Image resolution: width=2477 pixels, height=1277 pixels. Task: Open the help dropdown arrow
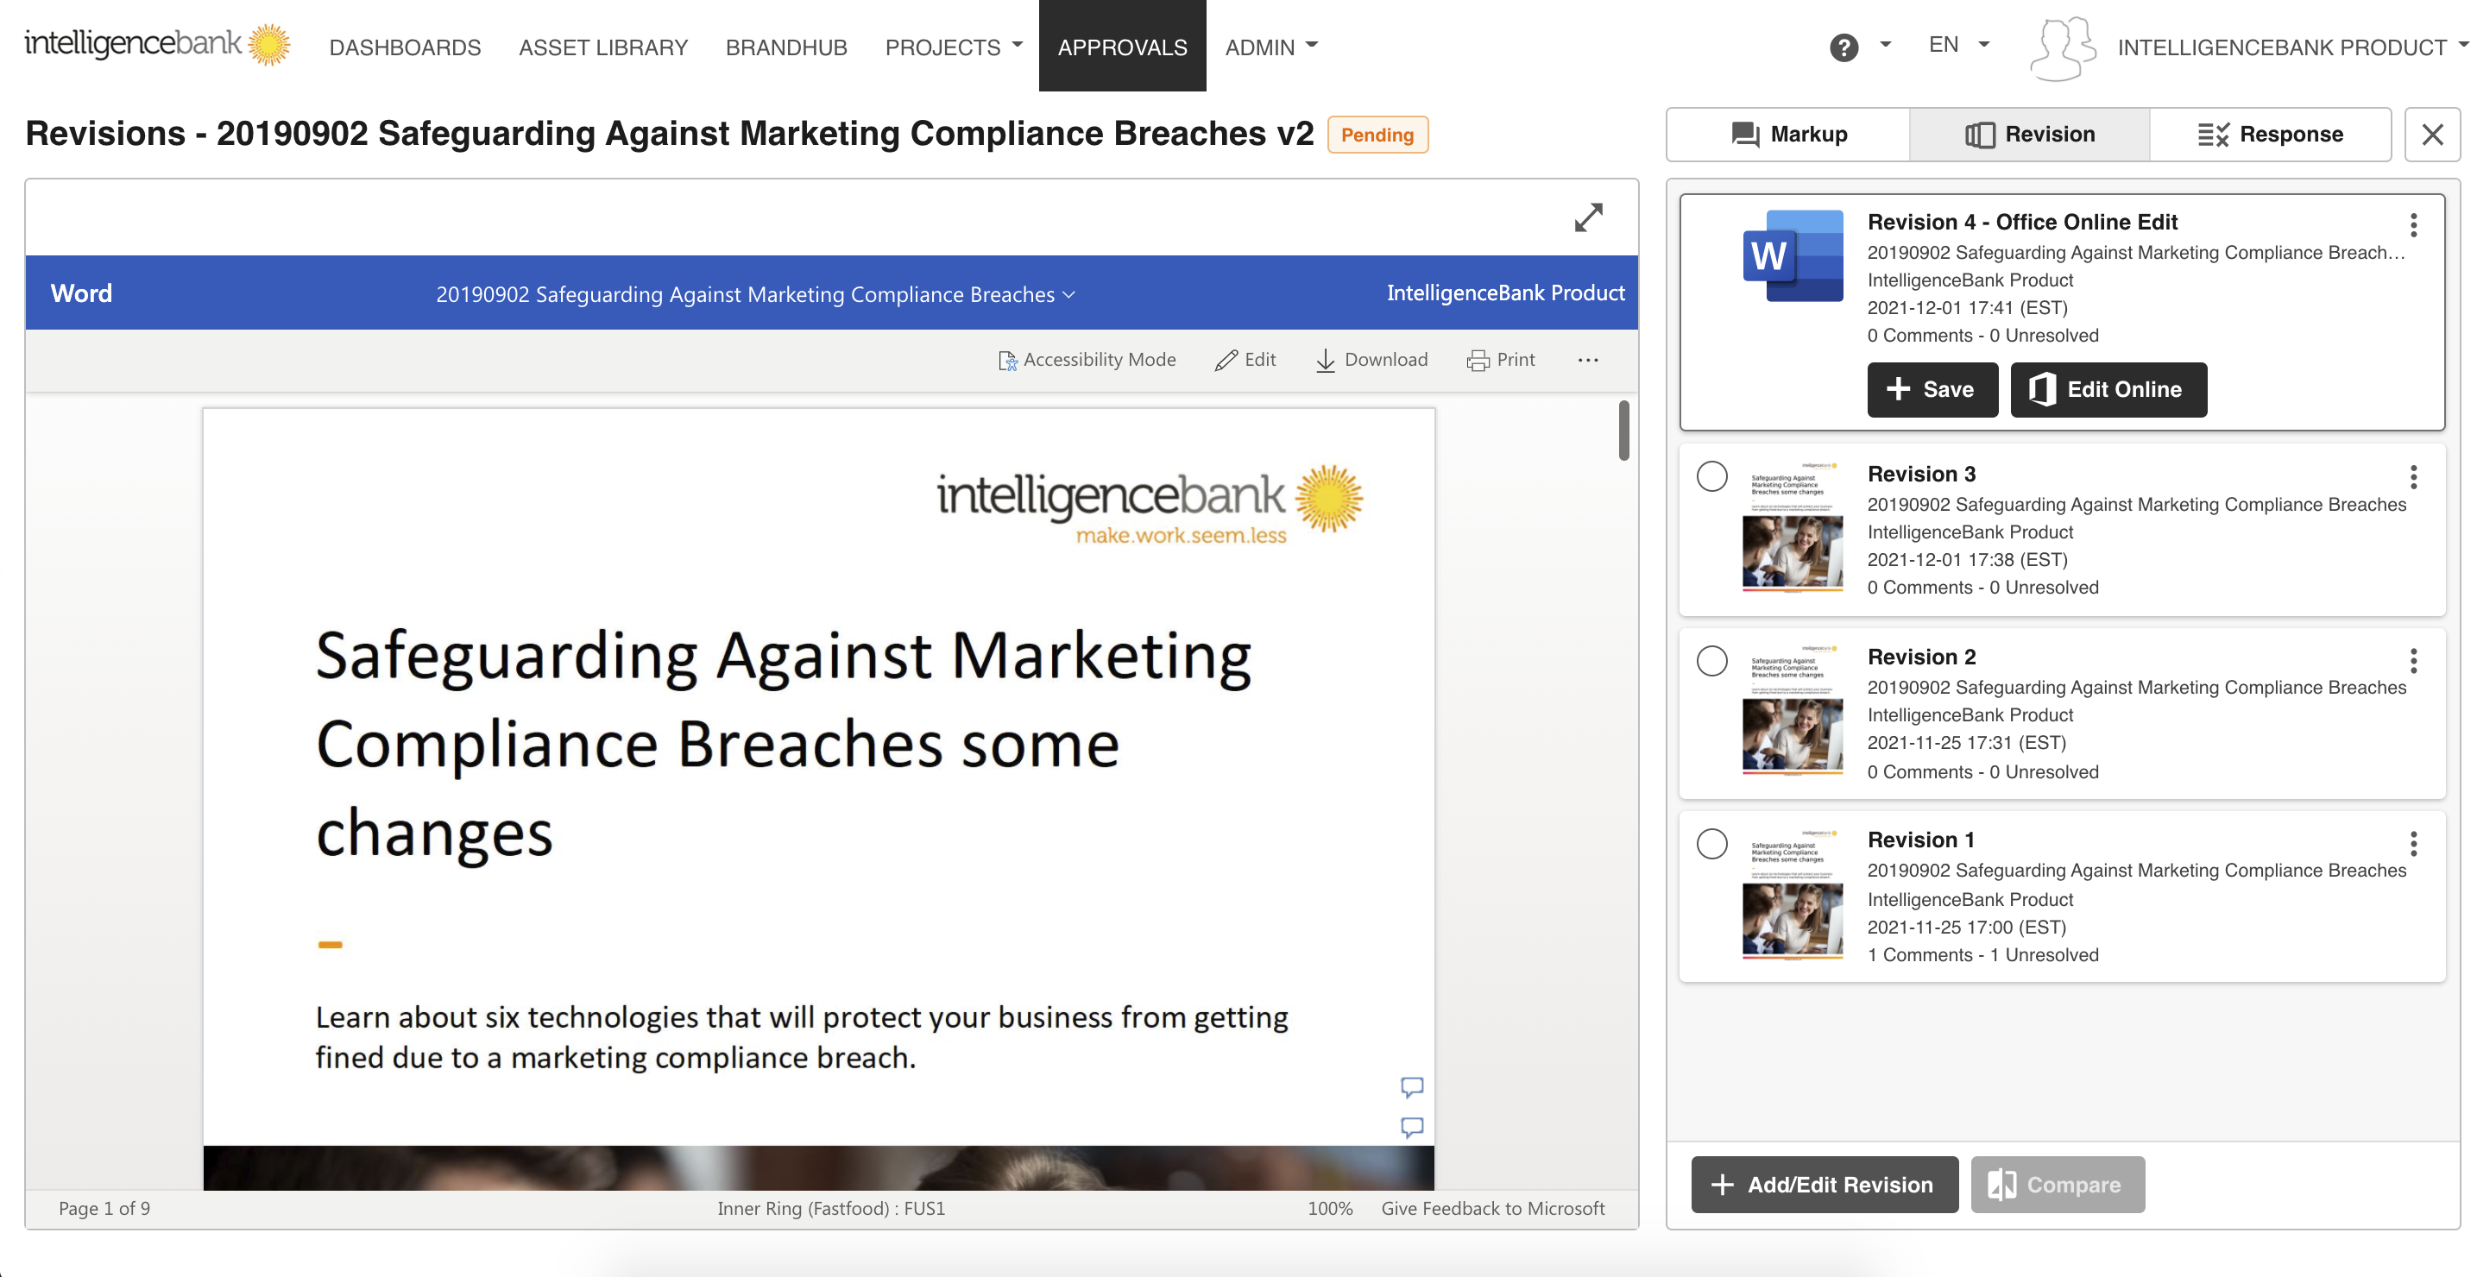coord(1885,45)
